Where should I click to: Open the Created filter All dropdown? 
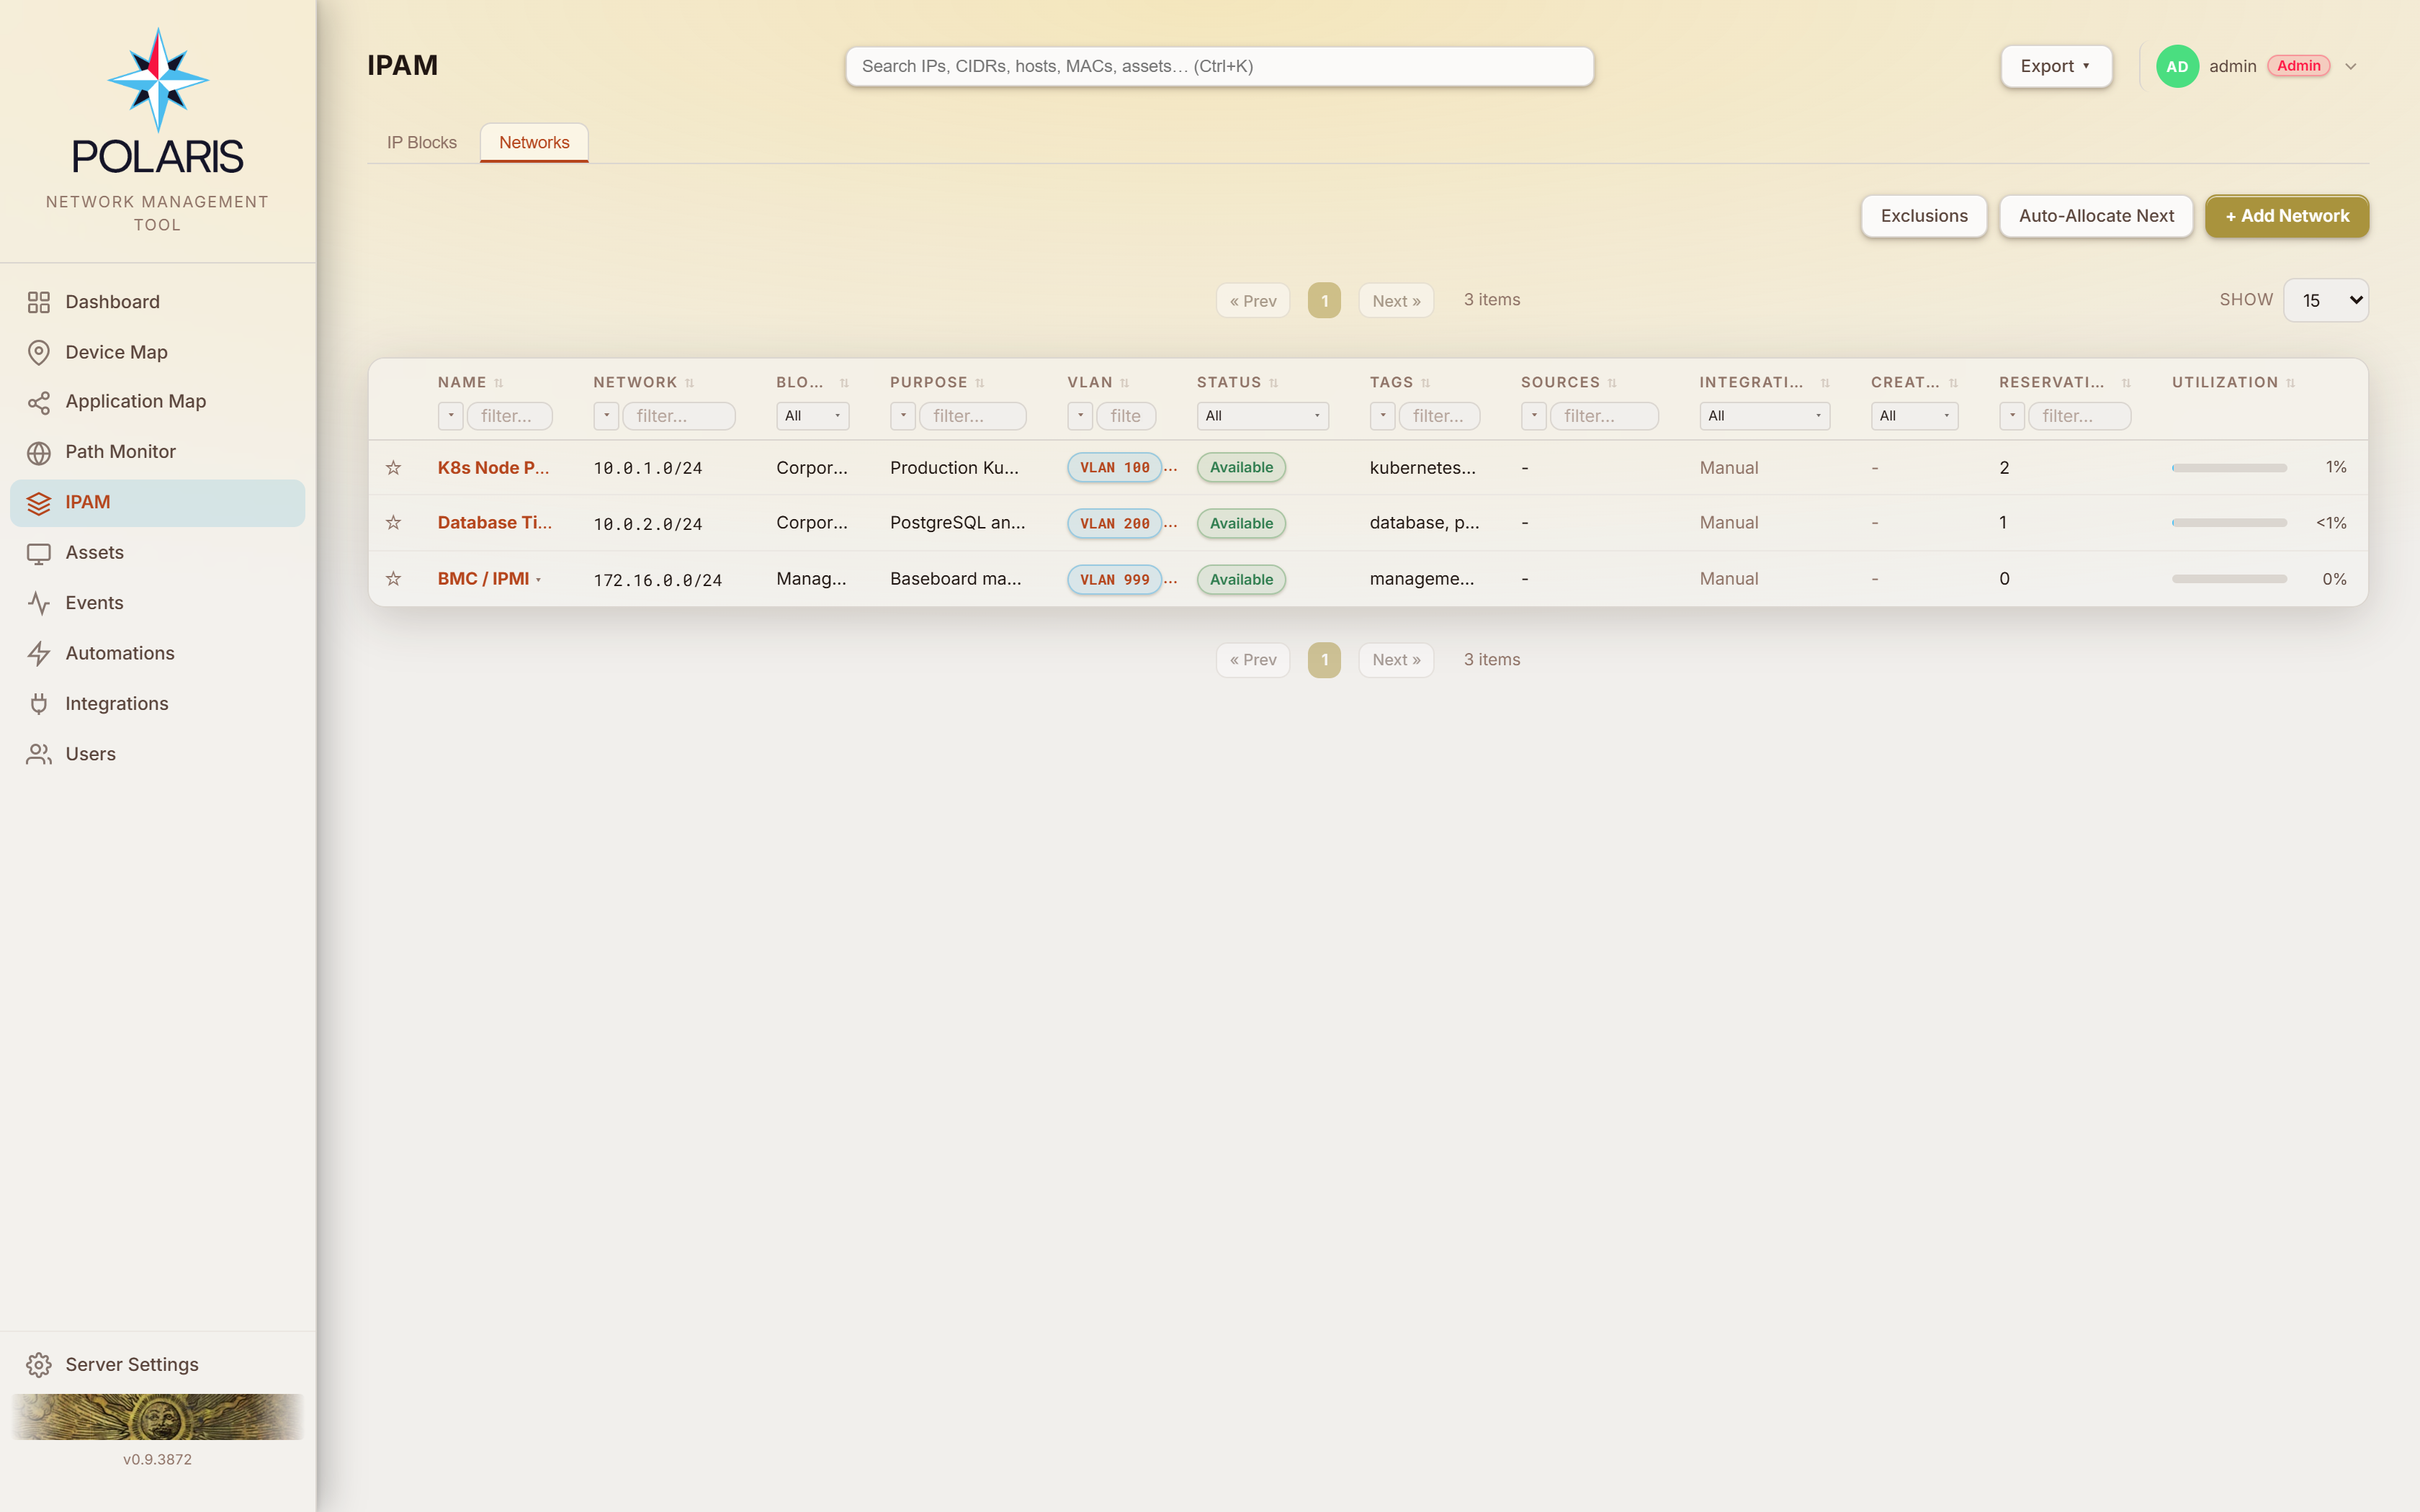pyautogui.click(x=1914, y=416)
